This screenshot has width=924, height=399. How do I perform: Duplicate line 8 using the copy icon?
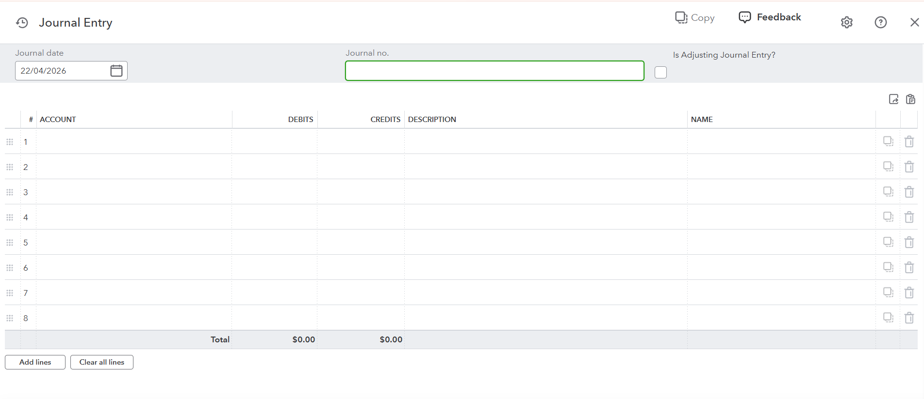point(888,318)
